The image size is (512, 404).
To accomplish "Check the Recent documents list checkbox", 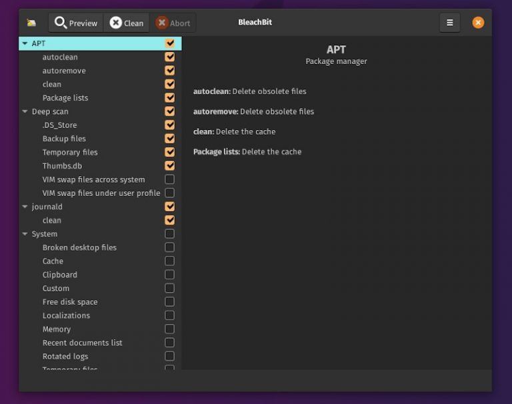I will pos(170,343).
